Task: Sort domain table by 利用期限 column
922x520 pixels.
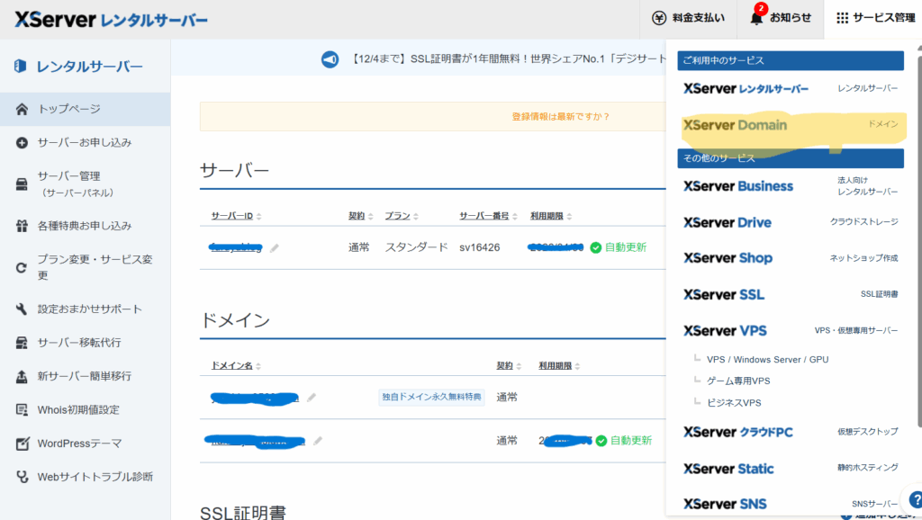Action: 558,366
